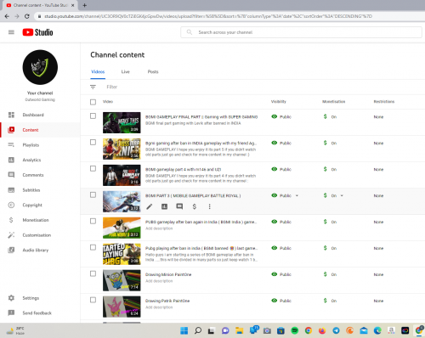Open the Windows Start menu

click(184, 330)
